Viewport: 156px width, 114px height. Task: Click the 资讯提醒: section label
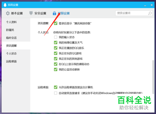tap(43, 23)
